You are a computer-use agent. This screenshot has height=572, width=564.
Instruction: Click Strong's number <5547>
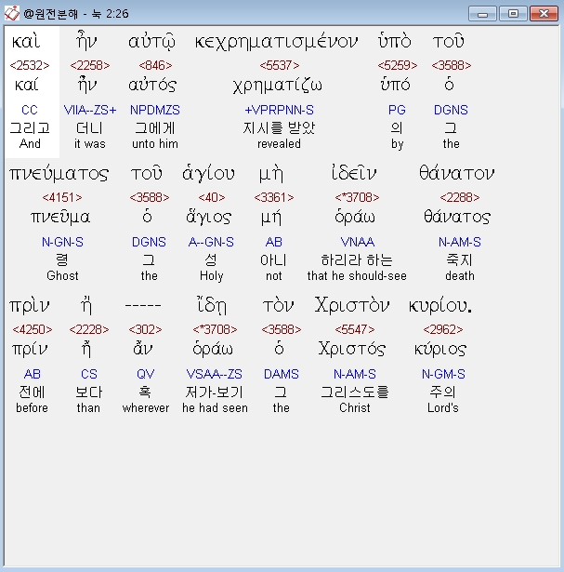(355, 329)
